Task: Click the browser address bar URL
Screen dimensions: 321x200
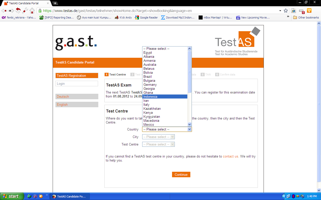Action: (x=118, y=11)
